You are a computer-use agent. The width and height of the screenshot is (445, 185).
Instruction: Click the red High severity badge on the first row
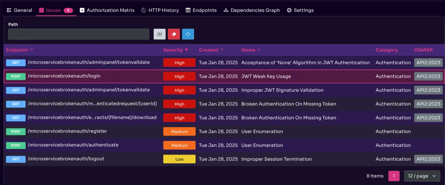coord(179,62)
